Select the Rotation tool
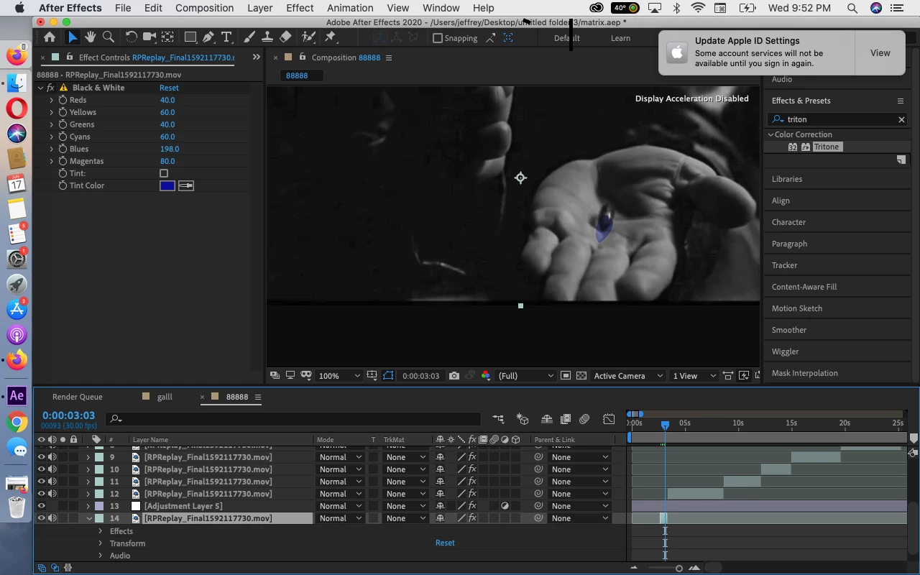 [132, 37]
